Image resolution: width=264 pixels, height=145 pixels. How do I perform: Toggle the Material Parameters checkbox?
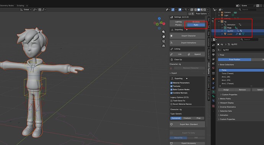[171, 83]
